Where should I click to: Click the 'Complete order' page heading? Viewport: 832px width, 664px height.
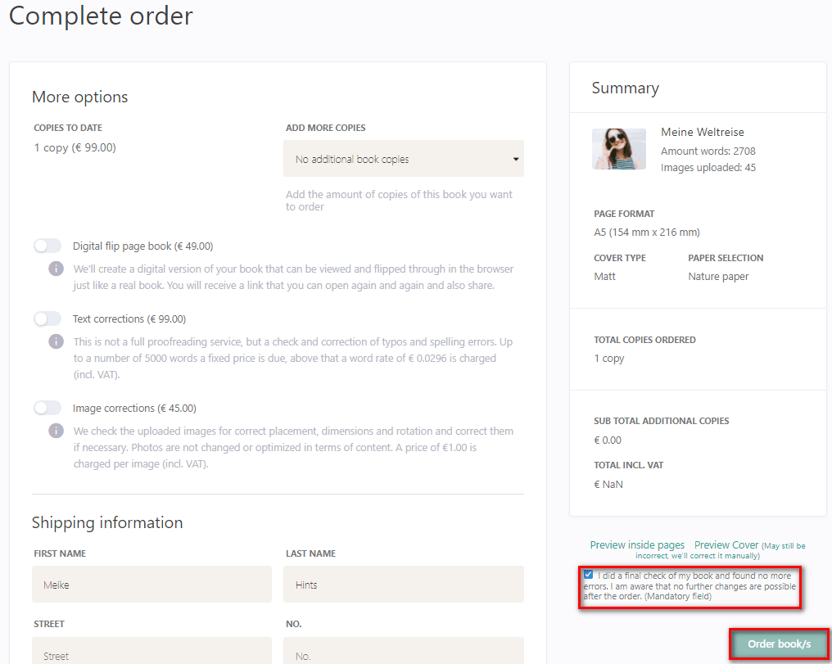101,16
